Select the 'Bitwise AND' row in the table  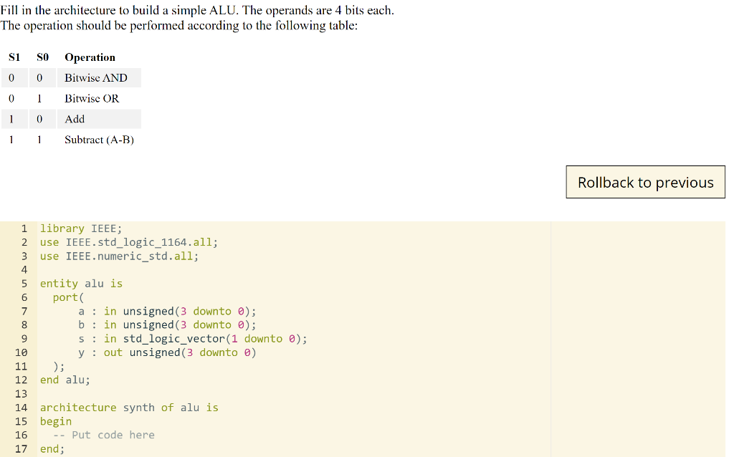[x=96, y=77]
